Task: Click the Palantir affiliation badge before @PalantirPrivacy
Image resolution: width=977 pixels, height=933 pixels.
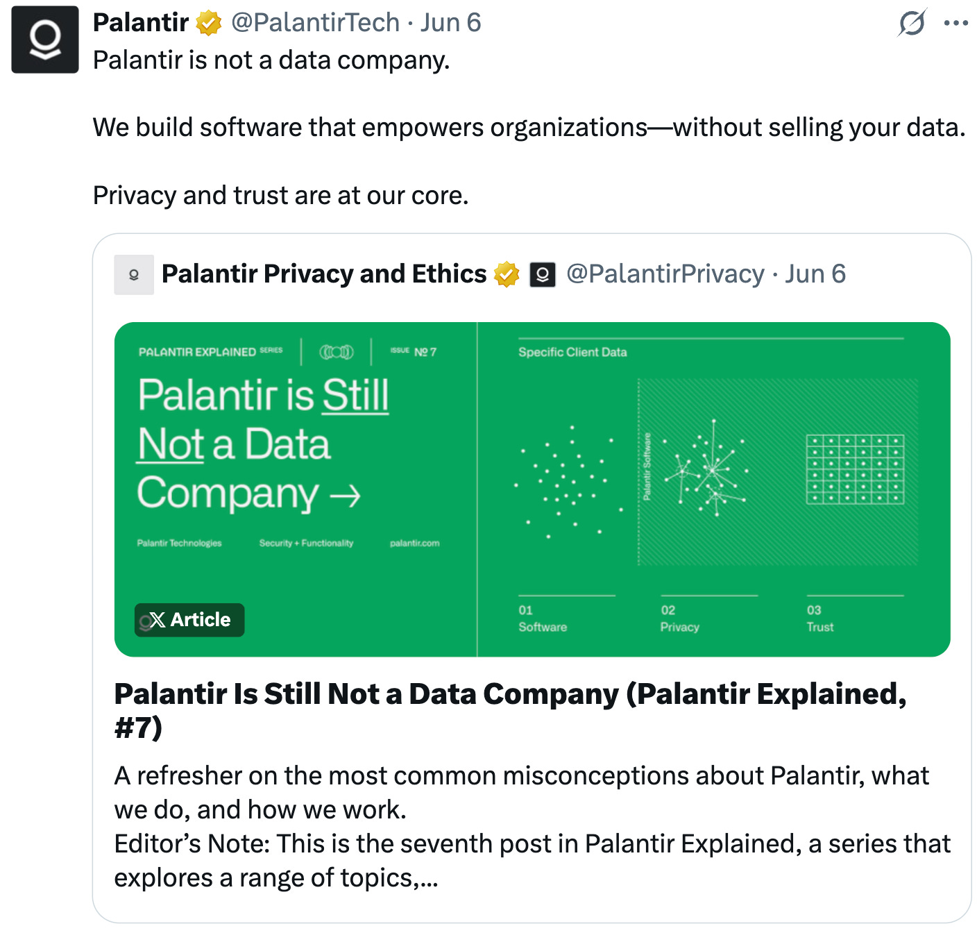Action: point(543,275)
